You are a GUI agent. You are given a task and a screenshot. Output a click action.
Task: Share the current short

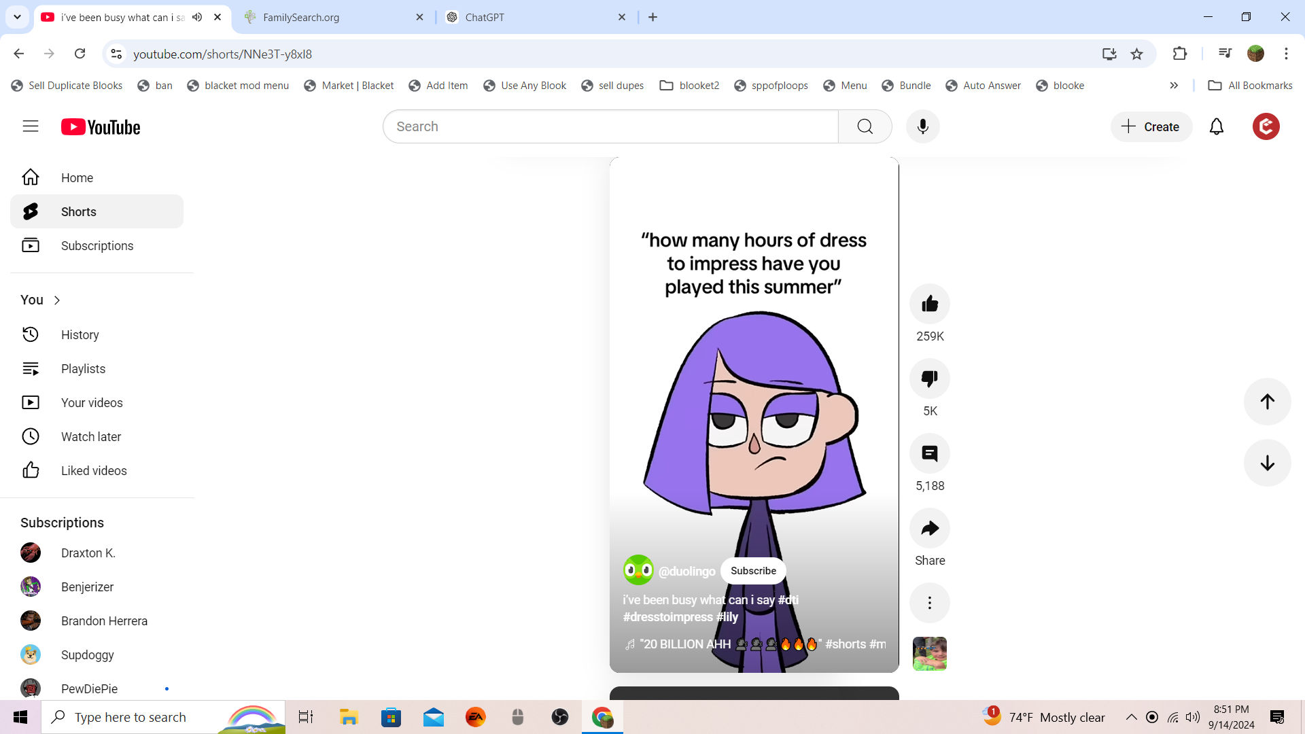929,528
